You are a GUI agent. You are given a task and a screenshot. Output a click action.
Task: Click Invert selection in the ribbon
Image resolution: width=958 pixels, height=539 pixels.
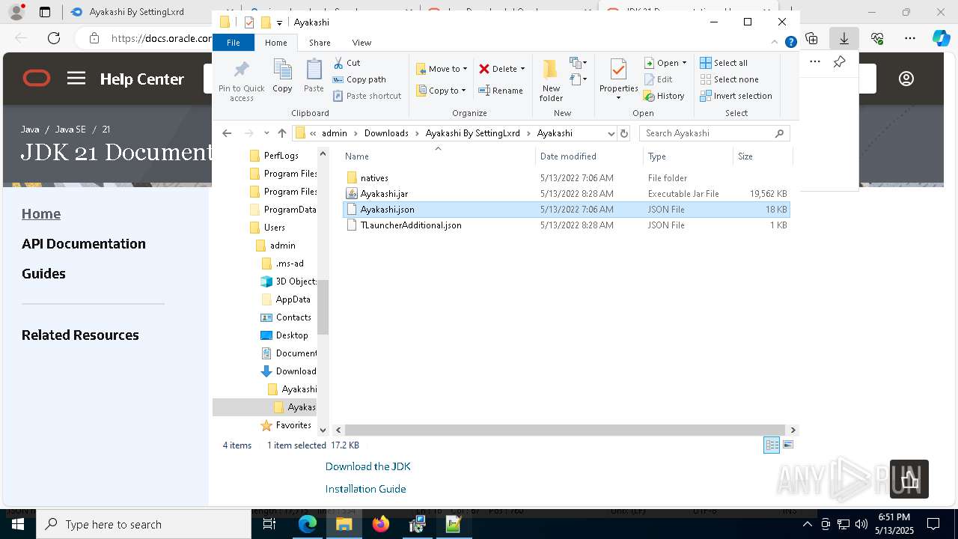[736, 96]
